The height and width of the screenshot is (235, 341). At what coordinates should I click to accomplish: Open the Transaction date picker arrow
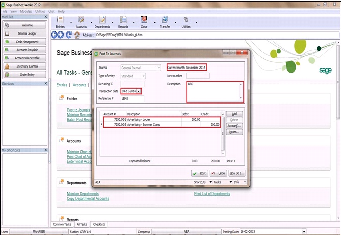[139, 91]
